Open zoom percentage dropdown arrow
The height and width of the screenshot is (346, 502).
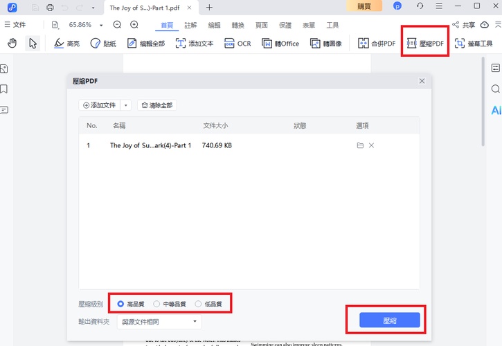[101, 25]
